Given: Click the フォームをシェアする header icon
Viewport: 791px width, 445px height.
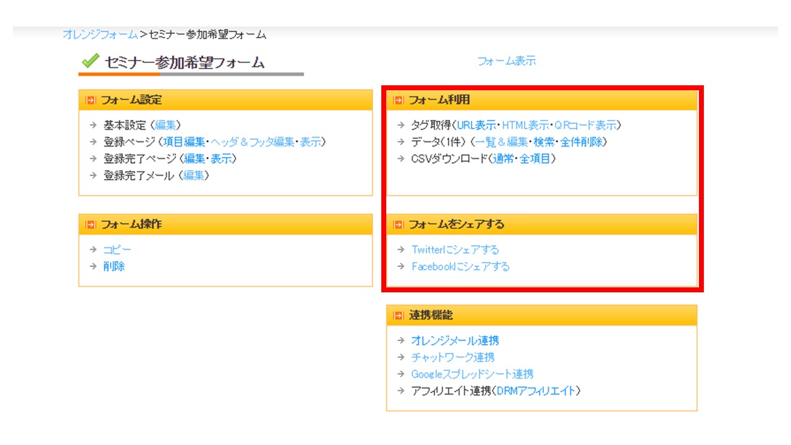Looking at the screenshot, I should pyautogui.click(x=399, y=224).
